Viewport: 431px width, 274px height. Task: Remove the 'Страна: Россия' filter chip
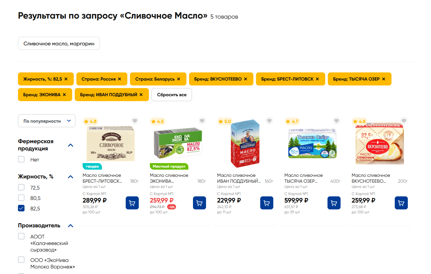pos(120,79)
